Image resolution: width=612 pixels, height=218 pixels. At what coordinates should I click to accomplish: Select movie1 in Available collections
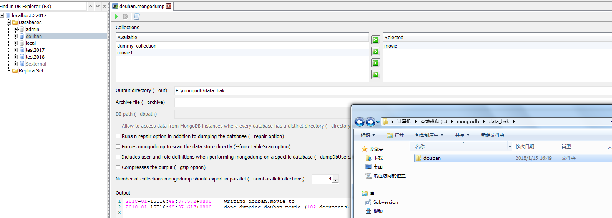coord(125,53)
